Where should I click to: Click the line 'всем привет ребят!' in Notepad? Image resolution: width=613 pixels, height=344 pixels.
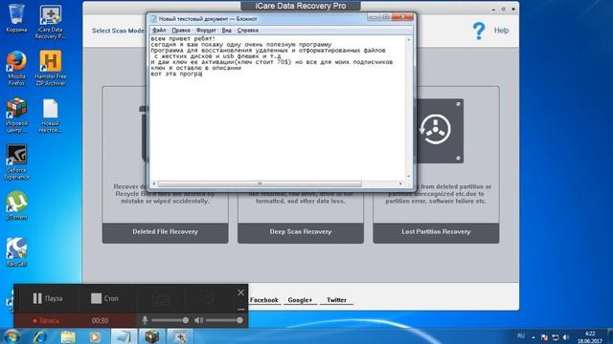[183, 38]
